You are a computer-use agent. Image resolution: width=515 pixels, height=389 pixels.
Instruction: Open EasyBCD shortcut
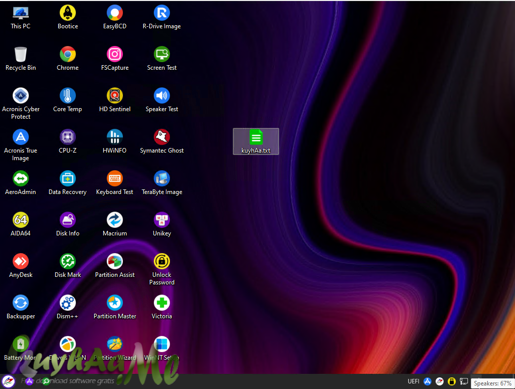115,18
